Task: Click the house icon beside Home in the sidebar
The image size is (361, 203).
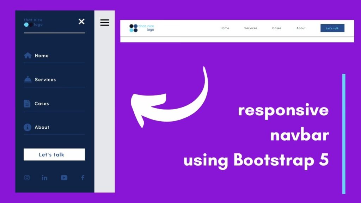Action: [27, 56]
